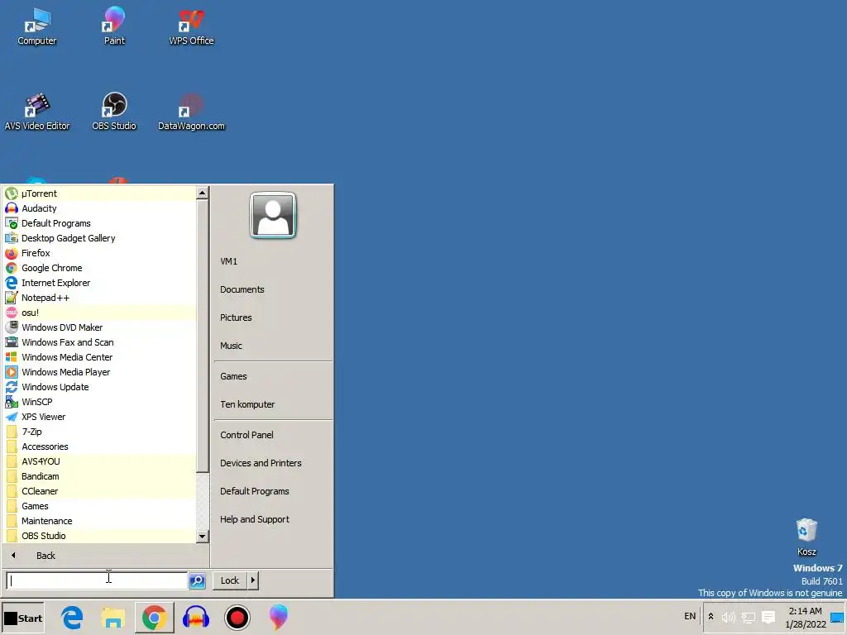Viewport: 847px width, 635px height.
Task: Open File Explorer from the taskbar
Action: tap(112, 618)
